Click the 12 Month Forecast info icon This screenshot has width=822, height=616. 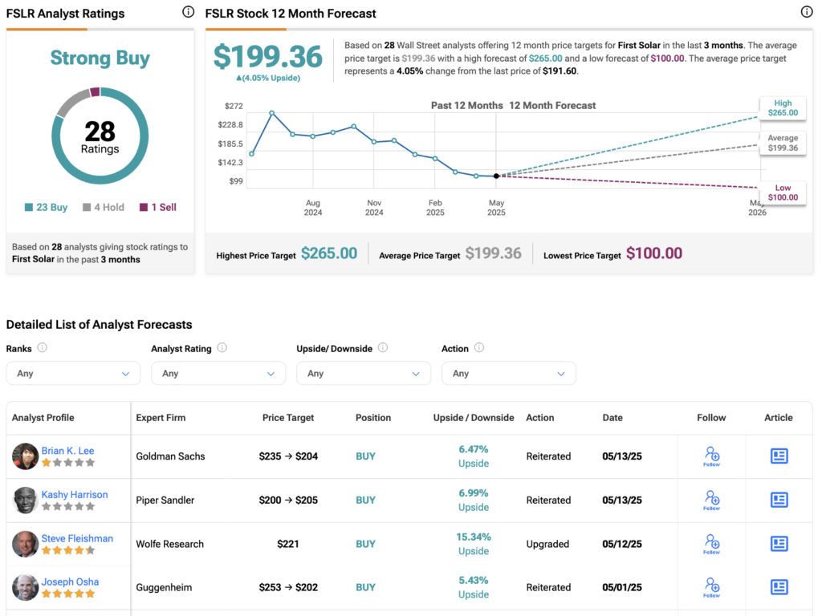807,12
